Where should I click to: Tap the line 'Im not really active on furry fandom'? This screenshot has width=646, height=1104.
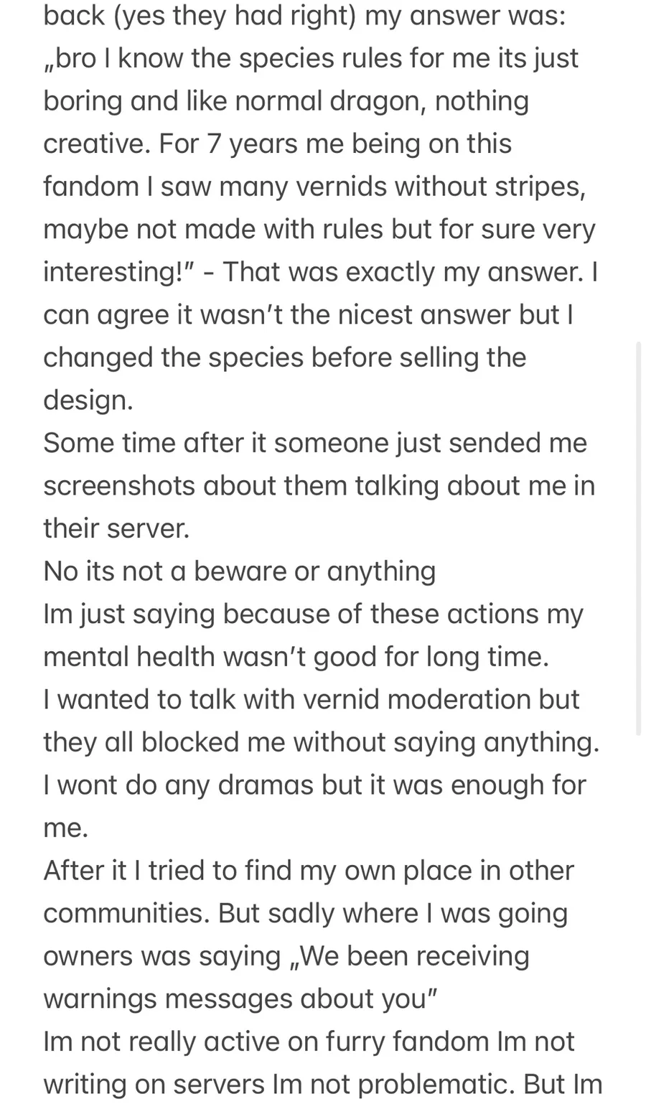[x=309, y=1042]
